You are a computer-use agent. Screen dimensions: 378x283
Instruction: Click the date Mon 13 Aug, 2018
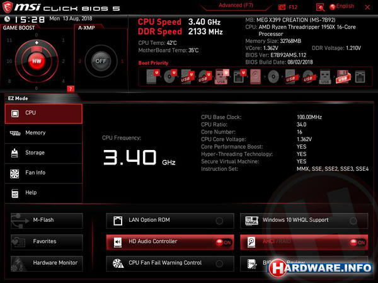point(71,18)
